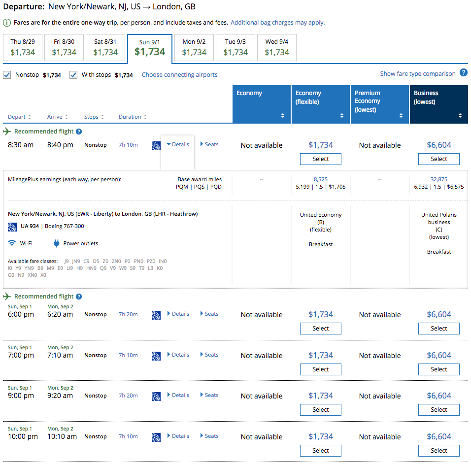This screenshot has height=464, width=471.
Task: Open Additional bag charges may apply link
Action: [277, 23]
